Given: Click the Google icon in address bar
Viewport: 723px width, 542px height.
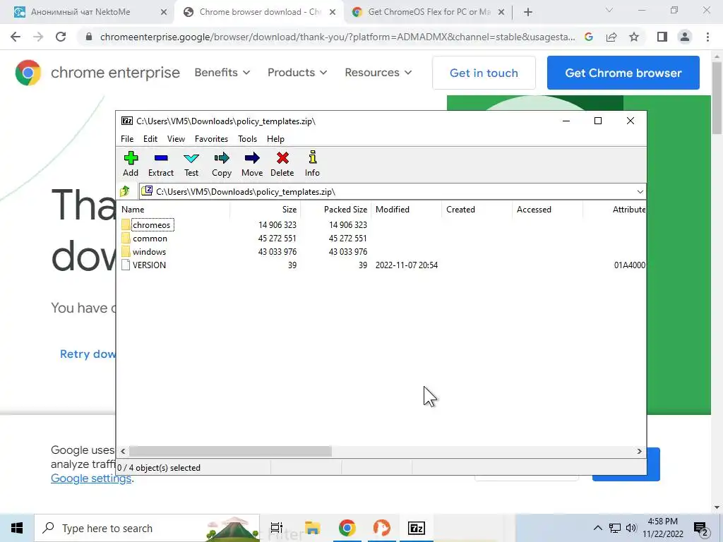Looking at the screenshot, I should pos(589,37).
